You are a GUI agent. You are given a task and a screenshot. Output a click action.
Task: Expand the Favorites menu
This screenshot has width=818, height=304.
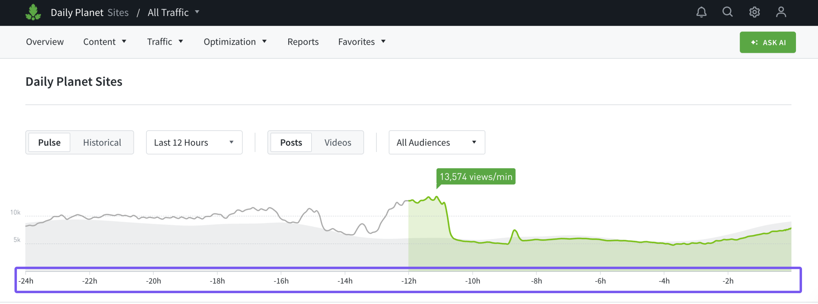[x=362, y=42]
